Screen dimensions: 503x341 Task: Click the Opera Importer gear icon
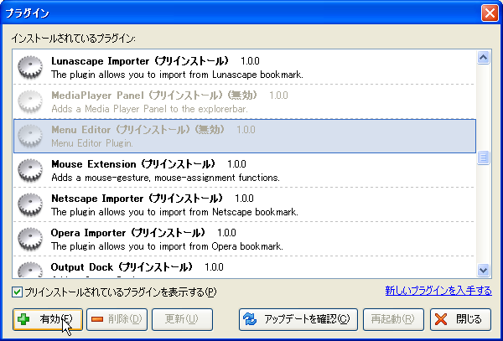coord(30,239)
